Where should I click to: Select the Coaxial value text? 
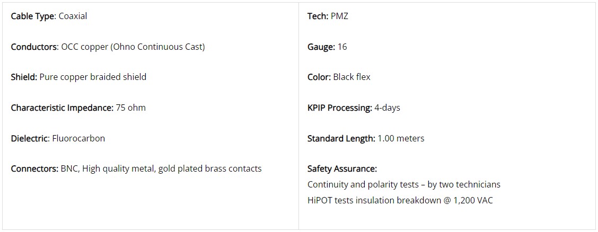tap(73, 16)
